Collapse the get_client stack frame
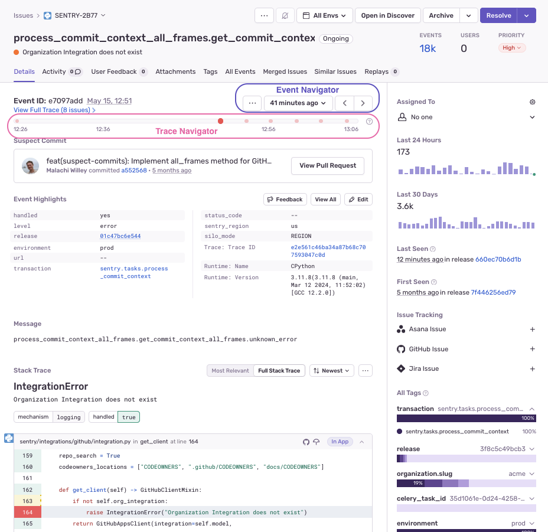Viewport: 548px width, 532px height. [362, 441]
